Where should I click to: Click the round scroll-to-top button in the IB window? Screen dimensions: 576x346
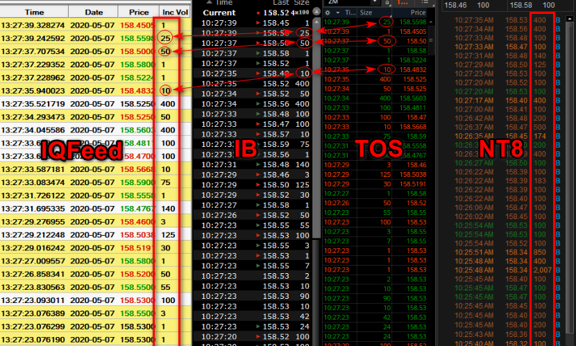click(x=316, y=11)
